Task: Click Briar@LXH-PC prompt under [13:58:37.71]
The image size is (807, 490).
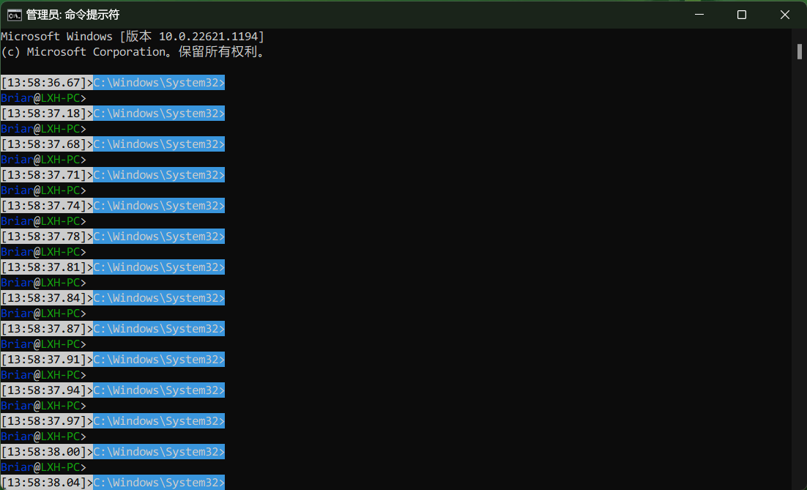Action: coord(44,190)
